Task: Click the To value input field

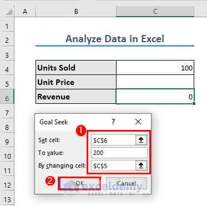Action: (x=119, y=153)
